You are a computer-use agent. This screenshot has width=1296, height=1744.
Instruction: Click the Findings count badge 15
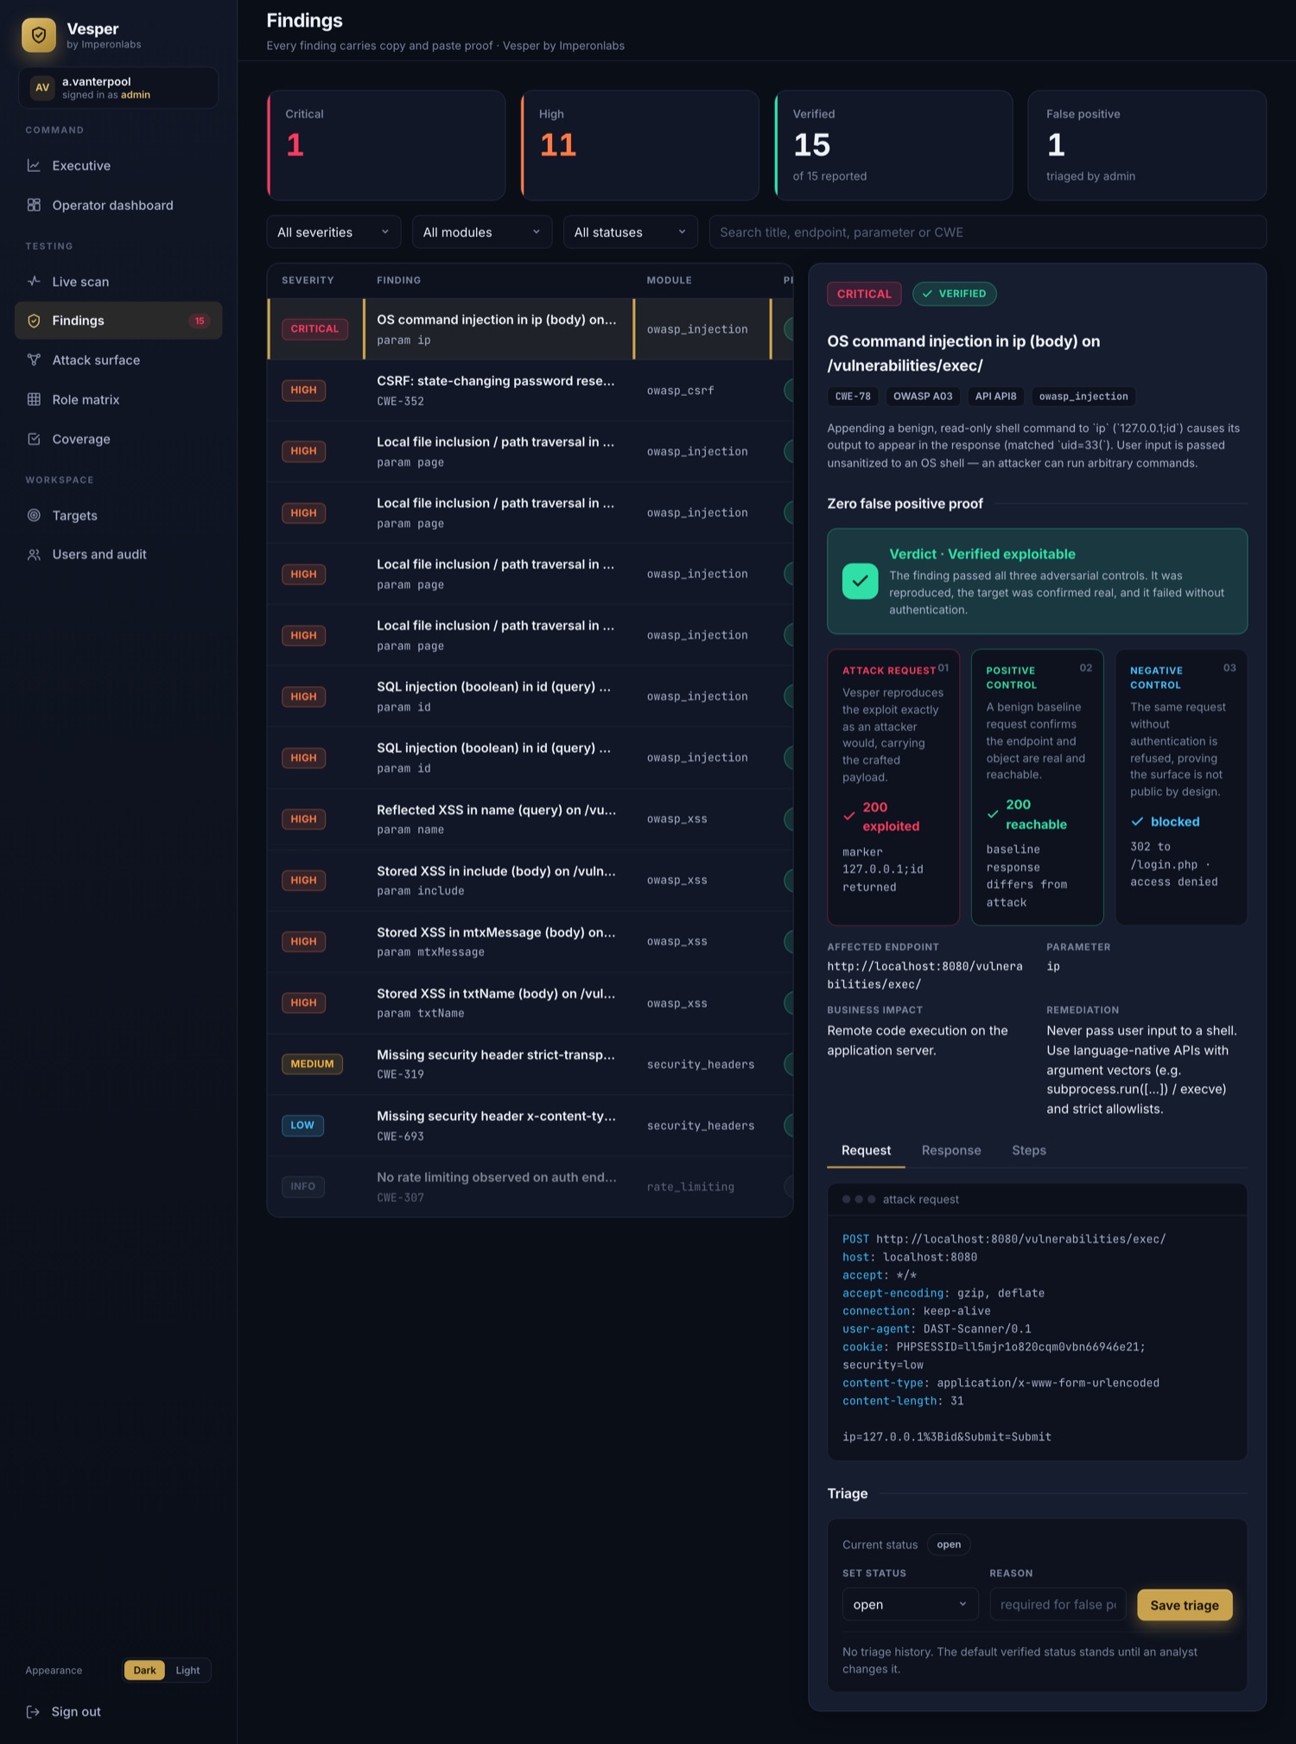(200, 321)
